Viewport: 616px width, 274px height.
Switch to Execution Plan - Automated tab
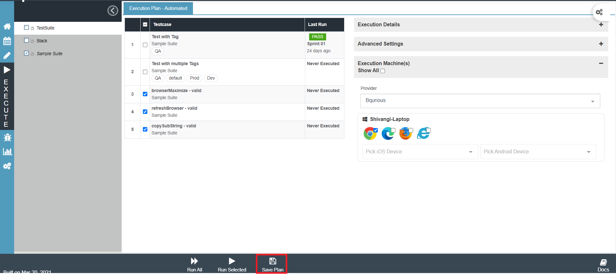point(158,8)
